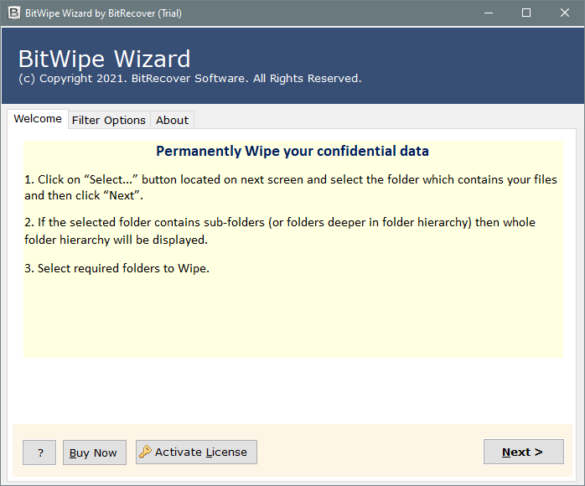Click the BitRecover app icon in title bar
The height and width of the screenshot is (486, 585).
pyautogui.click(x=13, y=13)
